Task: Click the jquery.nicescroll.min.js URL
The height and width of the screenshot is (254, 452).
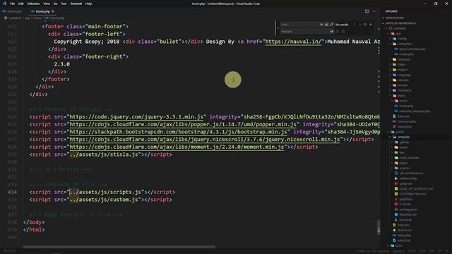Action: tap(205, 140)
